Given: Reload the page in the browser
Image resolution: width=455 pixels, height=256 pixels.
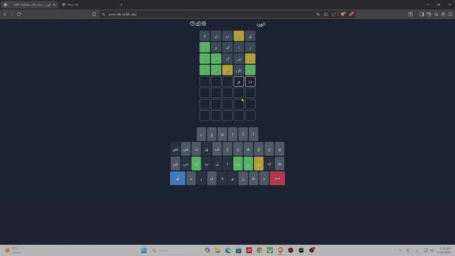Looking at the screenshot, I should tap(19, 14).
